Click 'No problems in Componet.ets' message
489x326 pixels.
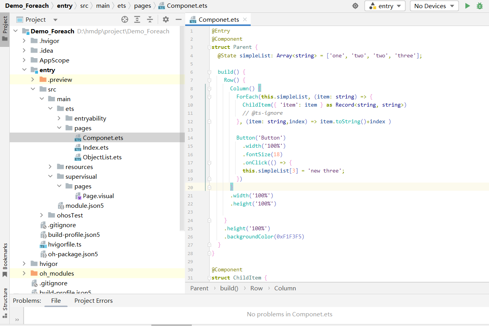tap(289, 314)
